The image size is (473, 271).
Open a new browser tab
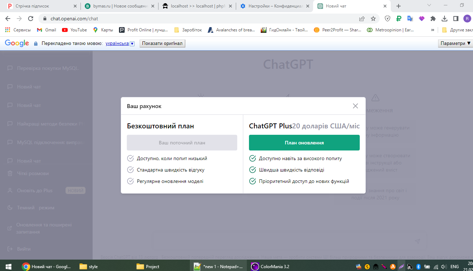399,6
